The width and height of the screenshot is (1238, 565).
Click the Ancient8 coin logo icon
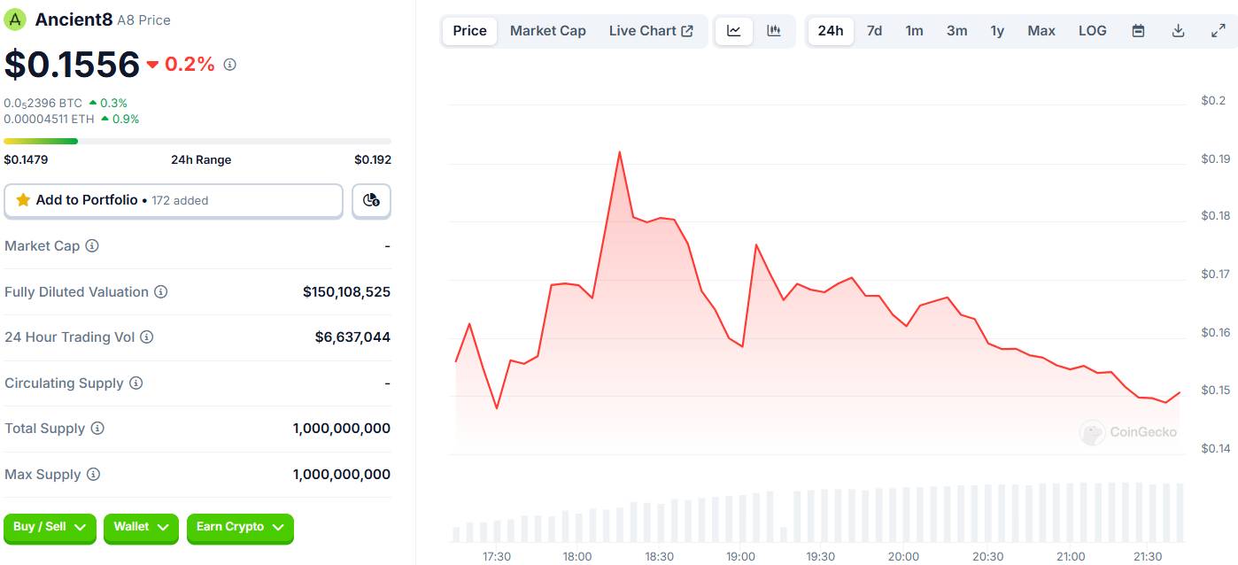[15, 19]
